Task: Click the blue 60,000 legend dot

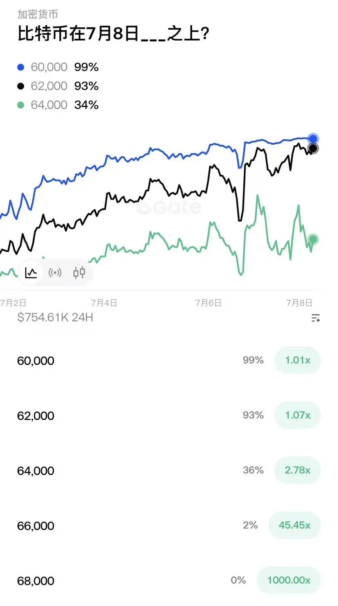Action: (21, 67)
